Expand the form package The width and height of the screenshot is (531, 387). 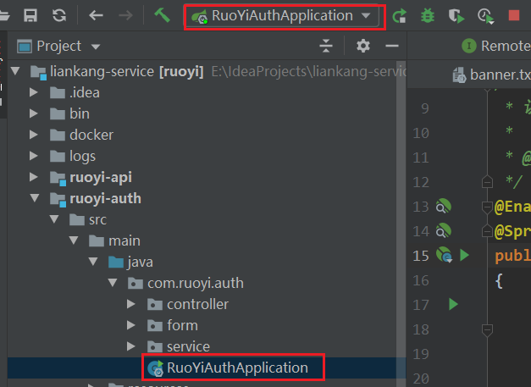pos(130,325)
